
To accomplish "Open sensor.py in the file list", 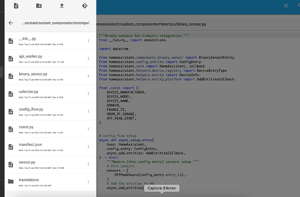I will tap(50, 164).
